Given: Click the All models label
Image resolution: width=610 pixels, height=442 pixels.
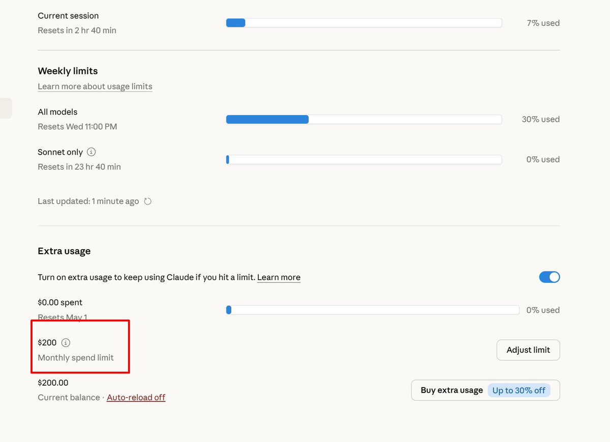Looking at the screenshot, I should pyautogui.click(x=57, y=112).
